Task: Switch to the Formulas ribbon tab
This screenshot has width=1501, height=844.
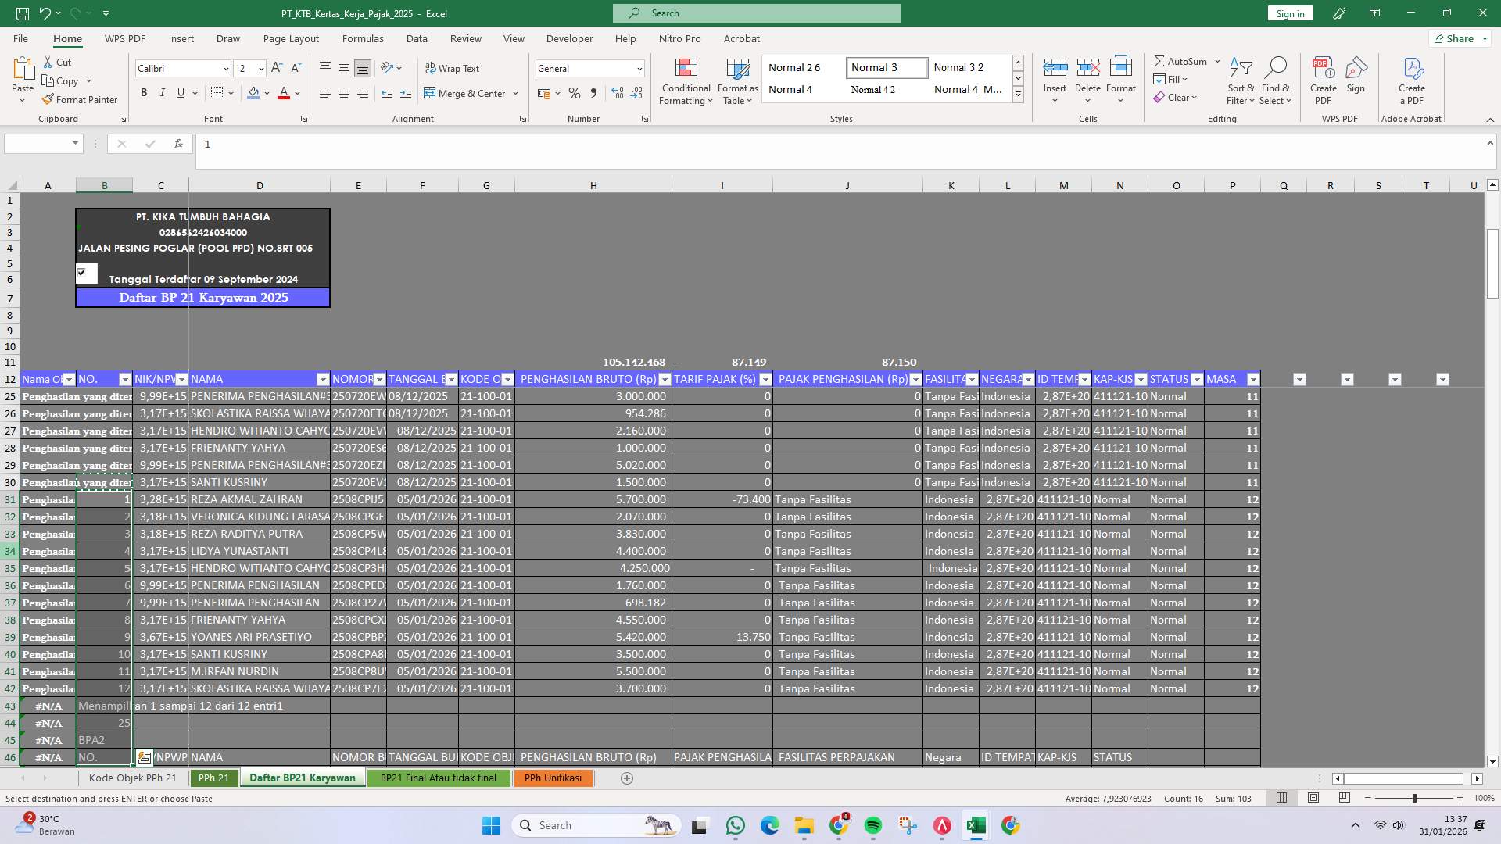Action: [364, 38]
